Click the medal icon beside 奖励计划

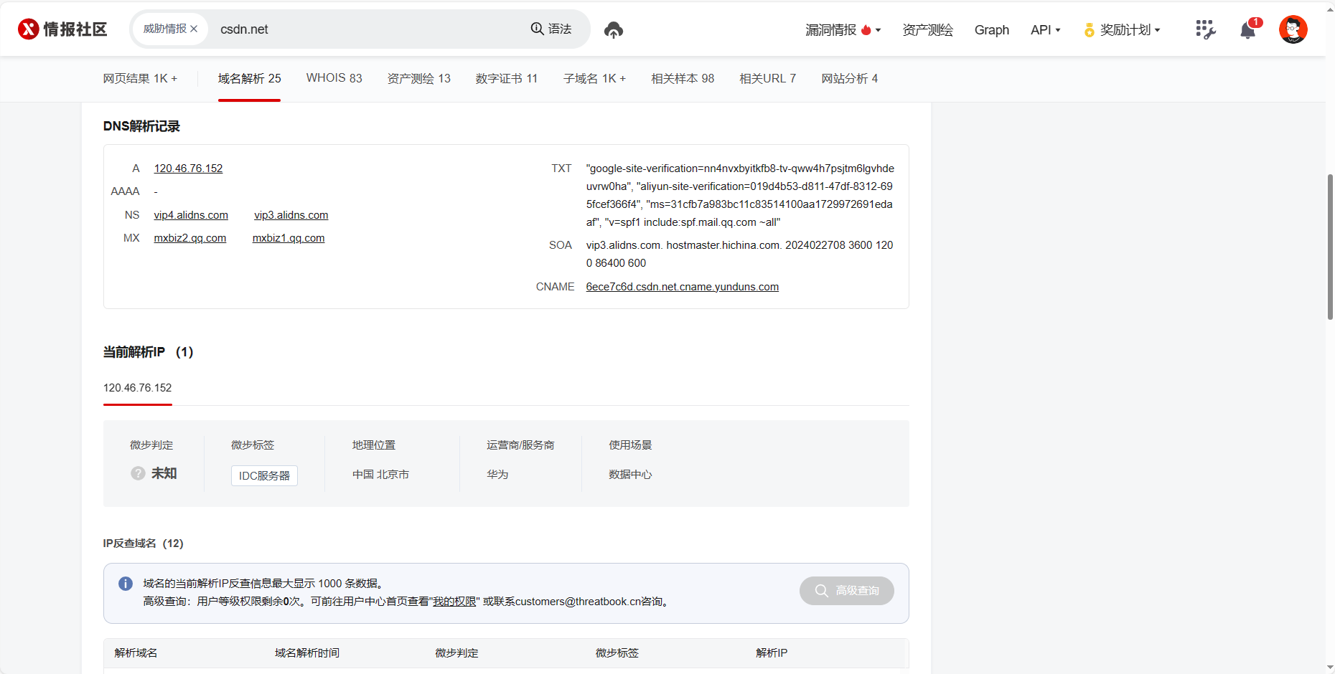tap(1089, 30)
